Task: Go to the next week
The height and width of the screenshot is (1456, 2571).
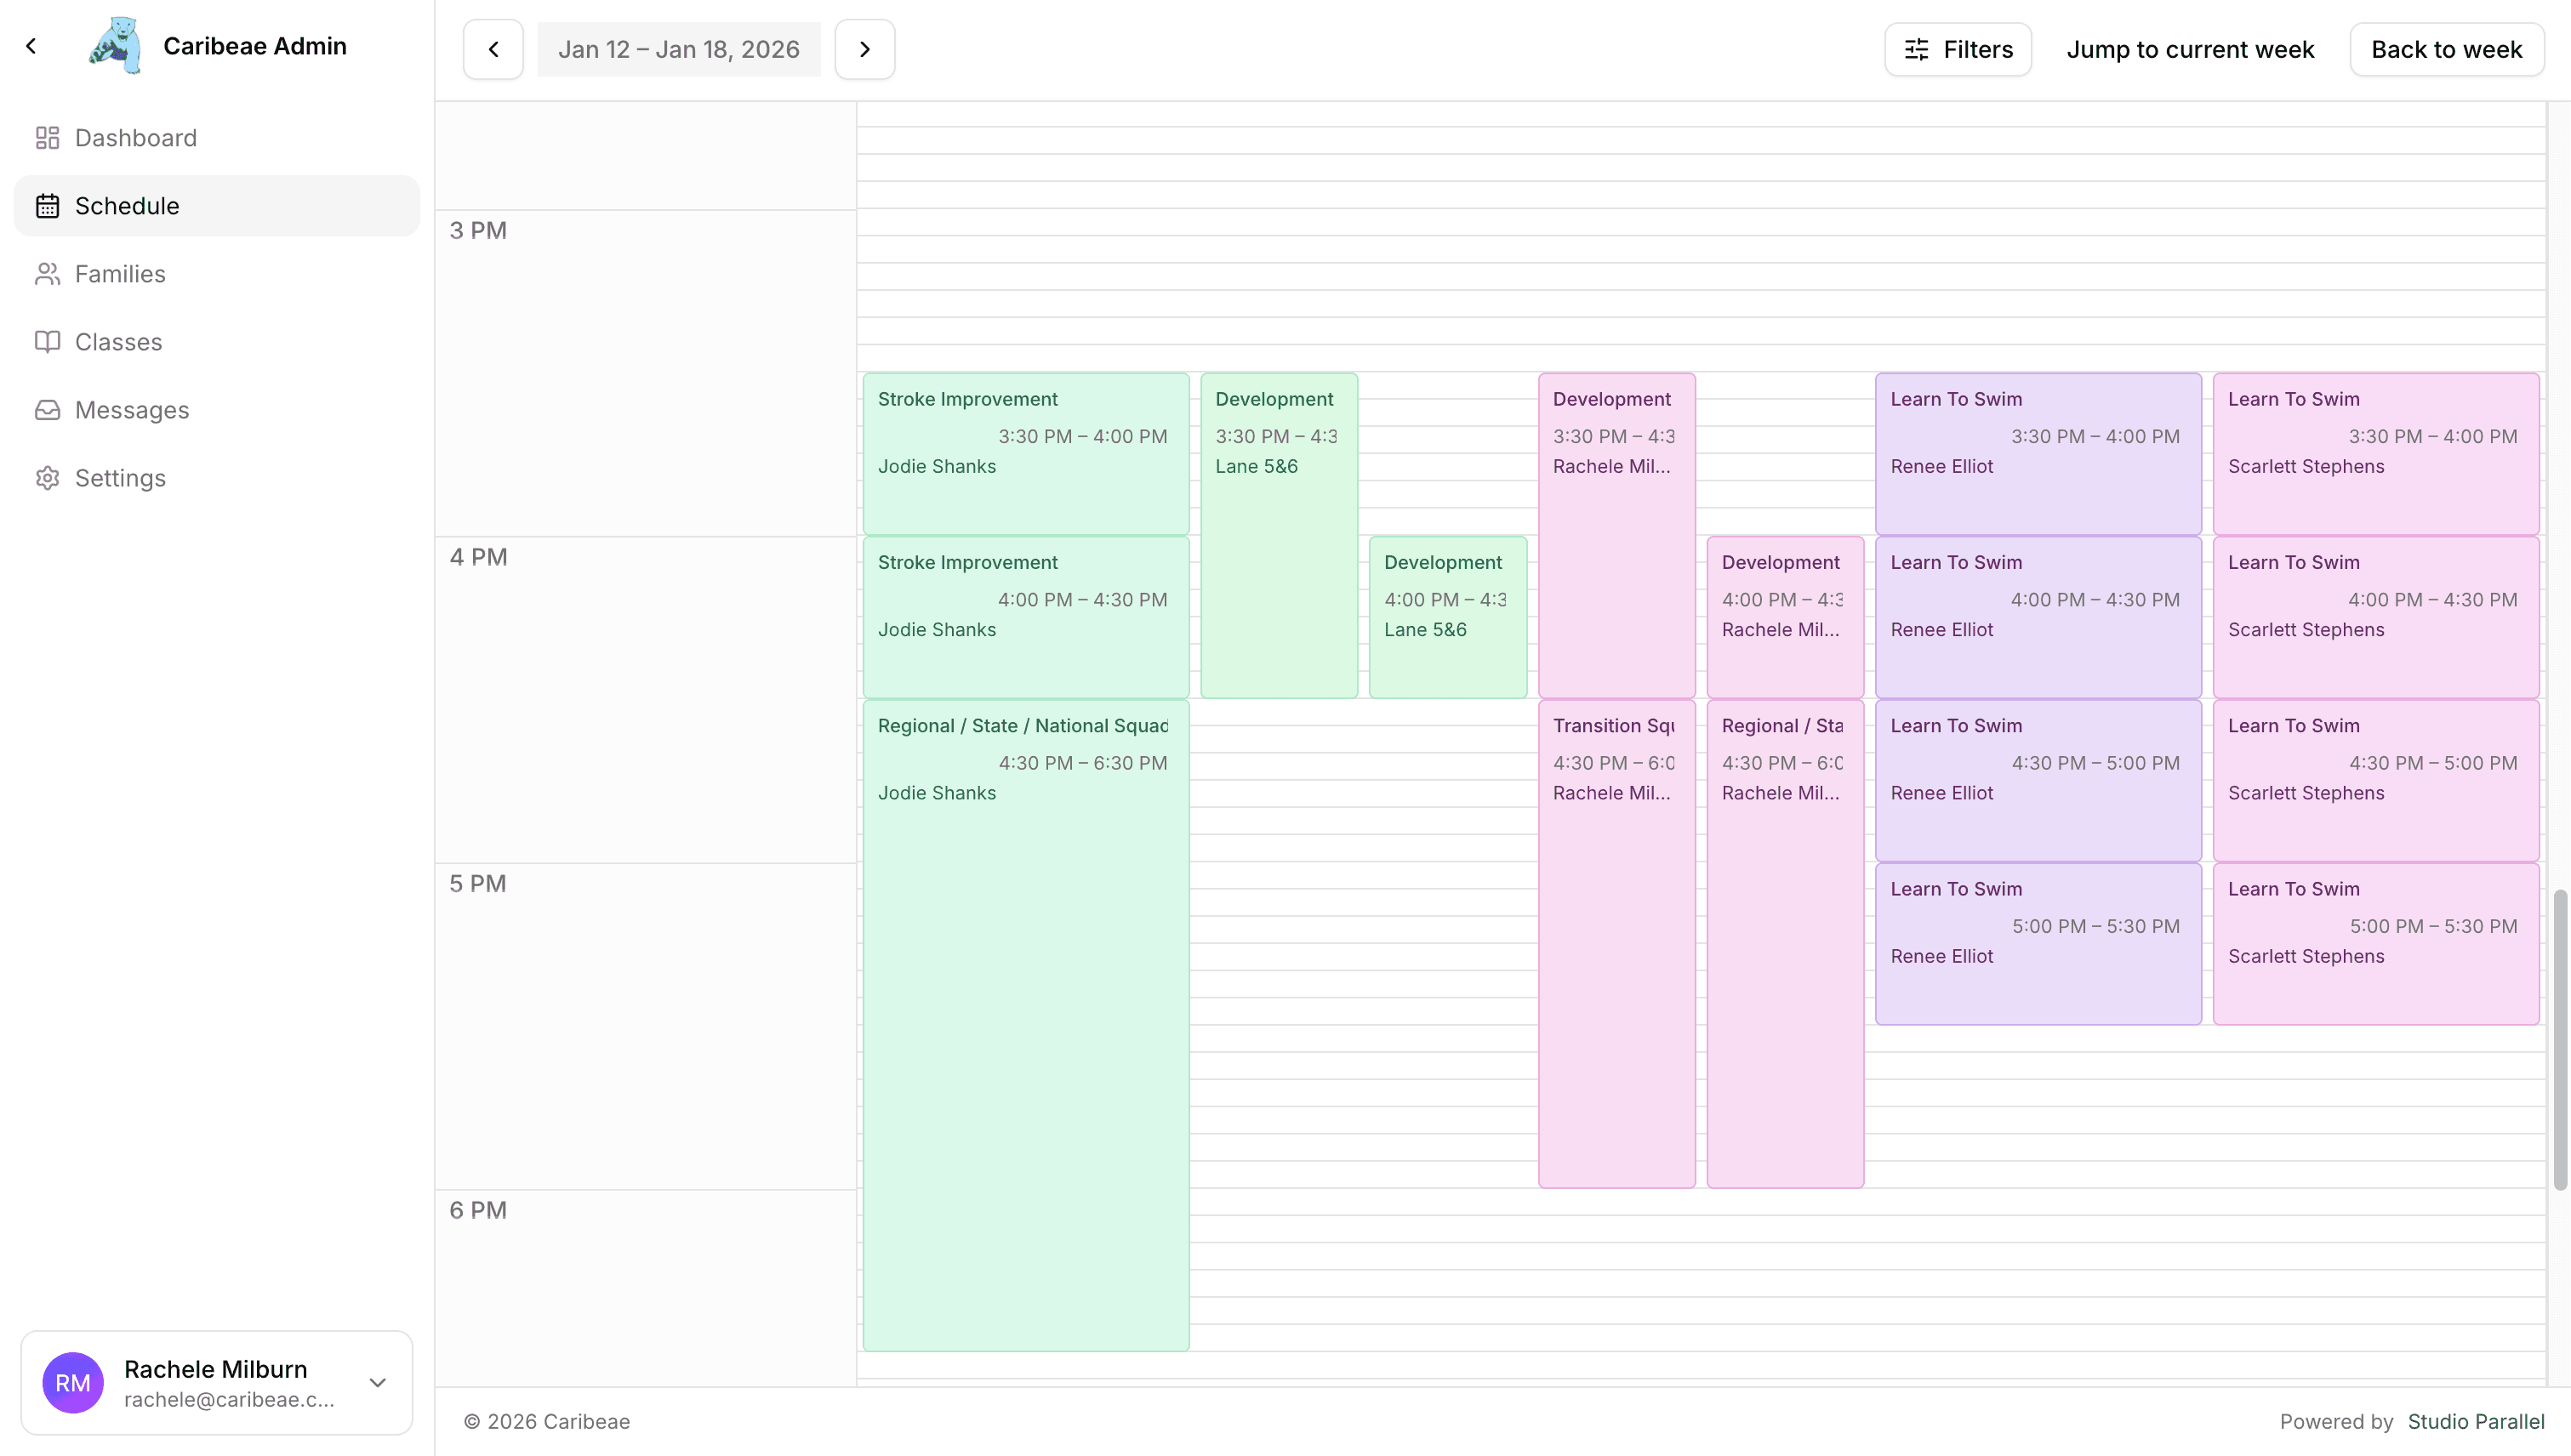Action: [864, 48]
